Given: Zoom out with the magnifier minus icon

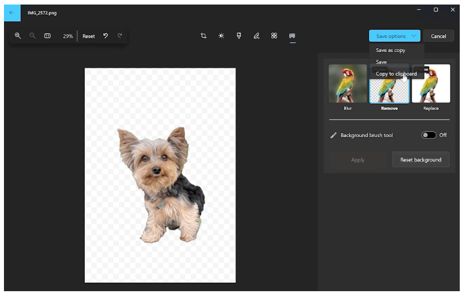Looking at the screenshot, I should [32, 36].
